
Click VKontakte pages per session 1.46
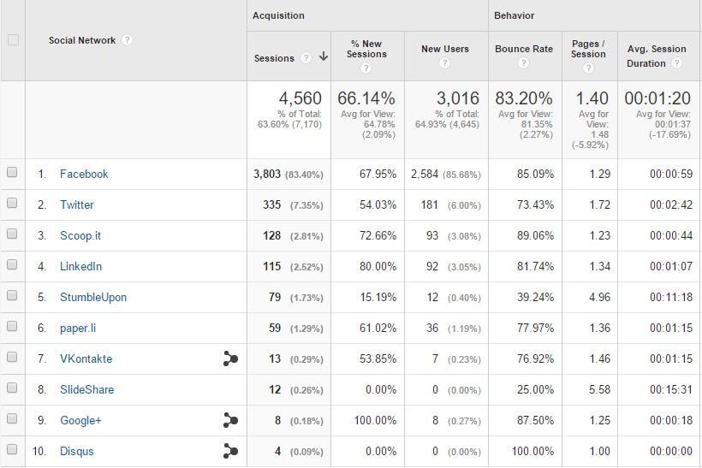coord(599,358)
